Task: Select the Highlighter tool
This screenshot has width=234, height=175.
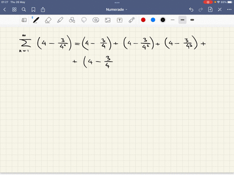Action: click(60, 20)
